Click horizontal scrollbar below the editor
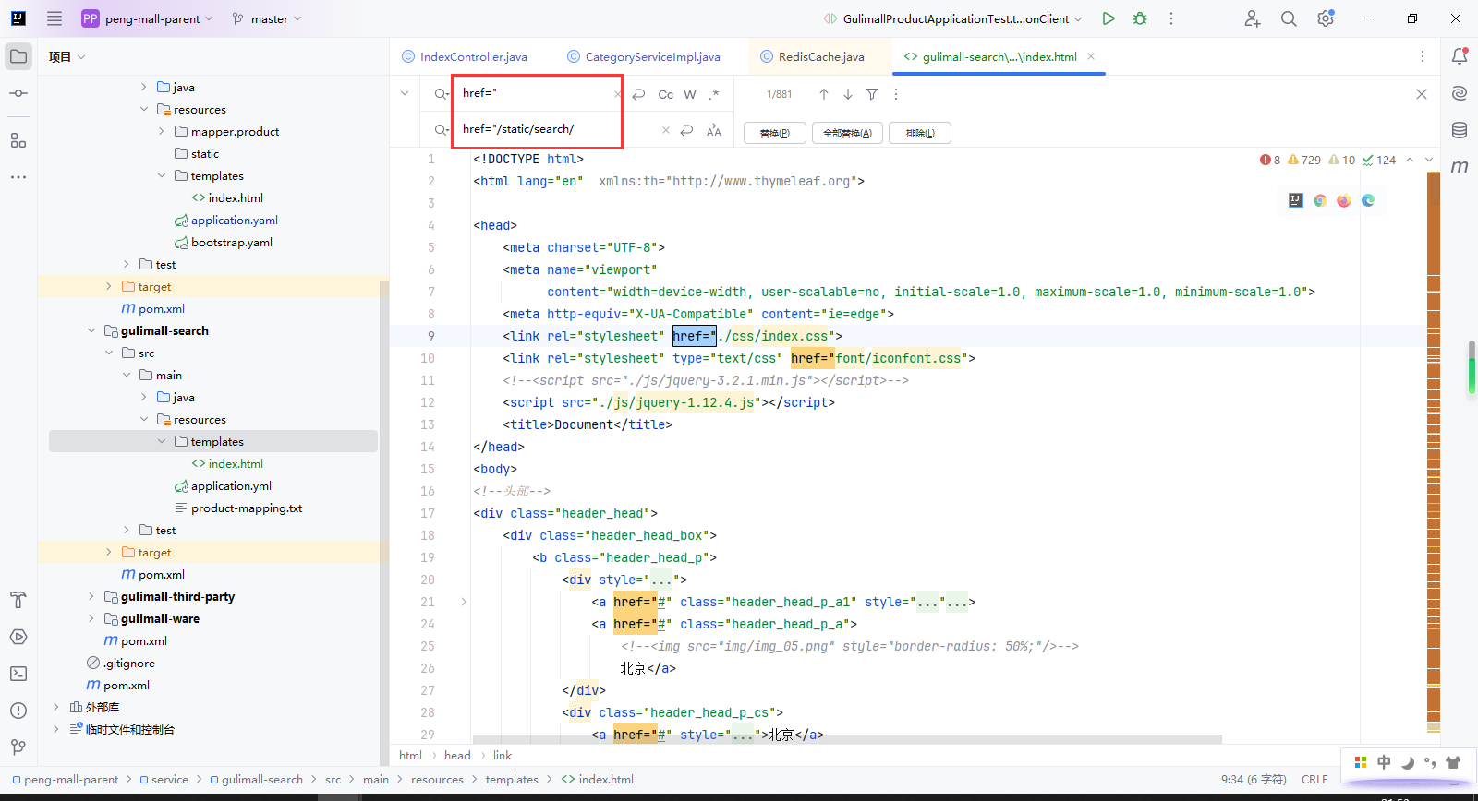This screenshot has width=1478, height=801. (847, 739)
